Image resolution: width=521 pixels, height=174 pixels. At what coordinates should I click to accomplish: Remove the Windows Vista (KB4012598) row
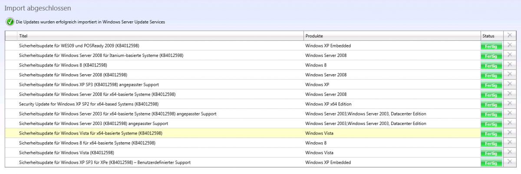tap(510, 152)
